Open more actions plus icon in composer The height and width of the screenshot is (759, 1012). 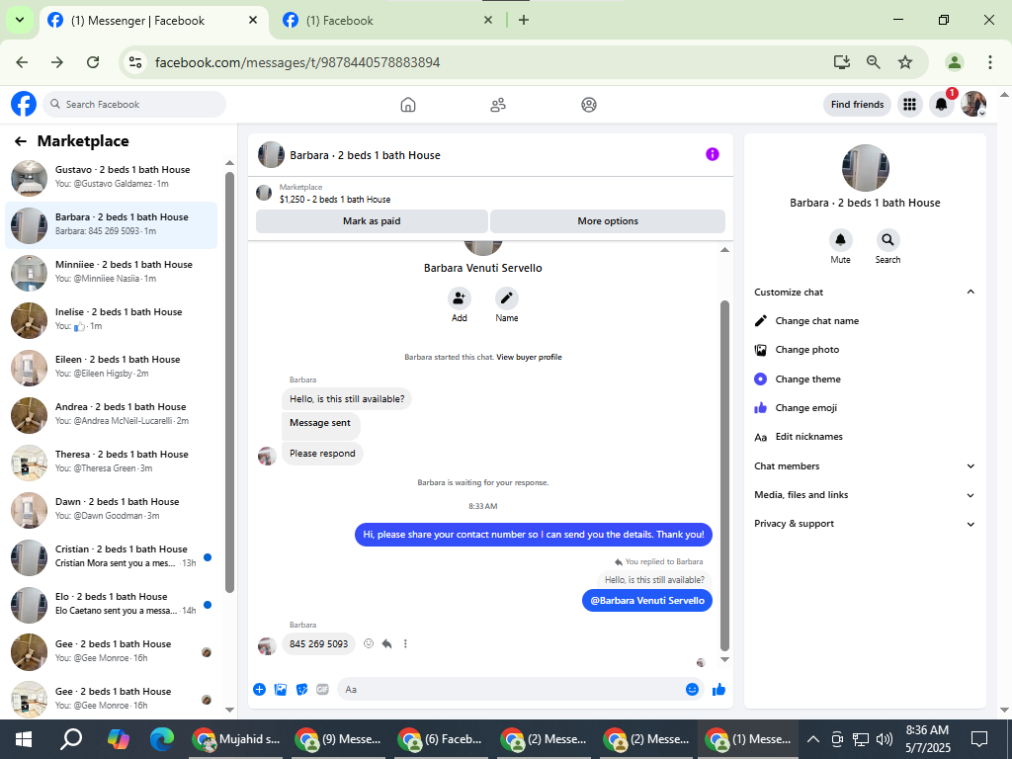click(x=260, y=689)
